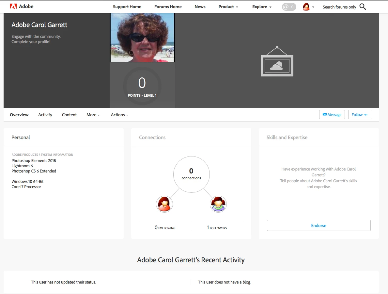Click the user avatar in the top bar

pos(306,7)
